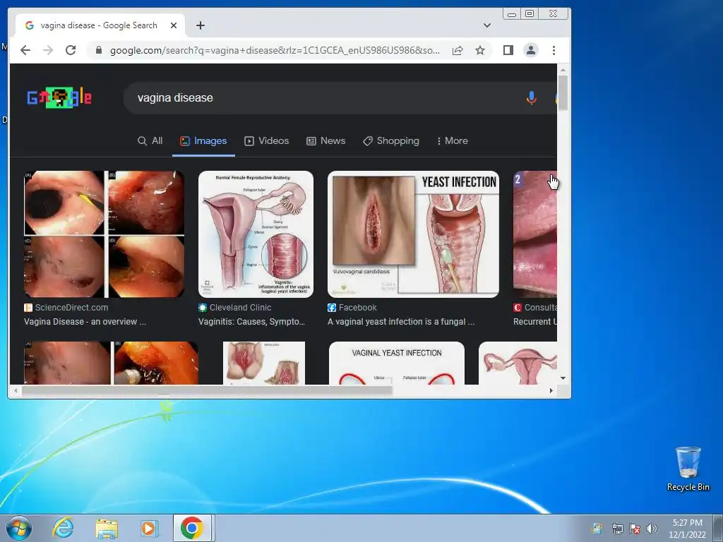Image resolution: width=723 pixels, height=542 pixels.
Task: Open the Facebook source link
Action: click(358, 308)
